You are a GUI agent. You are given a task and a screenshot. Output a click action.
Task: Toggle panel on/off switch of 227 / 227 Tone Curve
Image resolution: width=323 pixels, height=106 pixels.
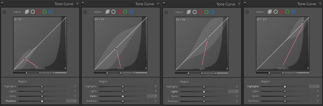point(245,3)
